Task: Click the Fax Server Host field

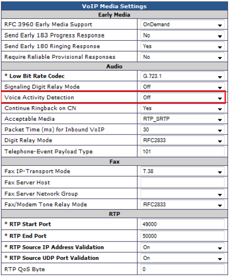Action: tap(182, 182)
